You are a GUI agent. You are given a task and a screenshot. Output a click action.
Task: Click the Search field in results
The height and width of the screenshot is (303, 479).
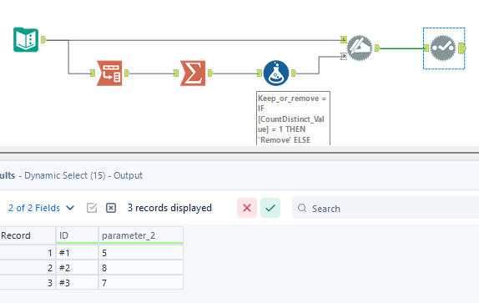(386, 208)
